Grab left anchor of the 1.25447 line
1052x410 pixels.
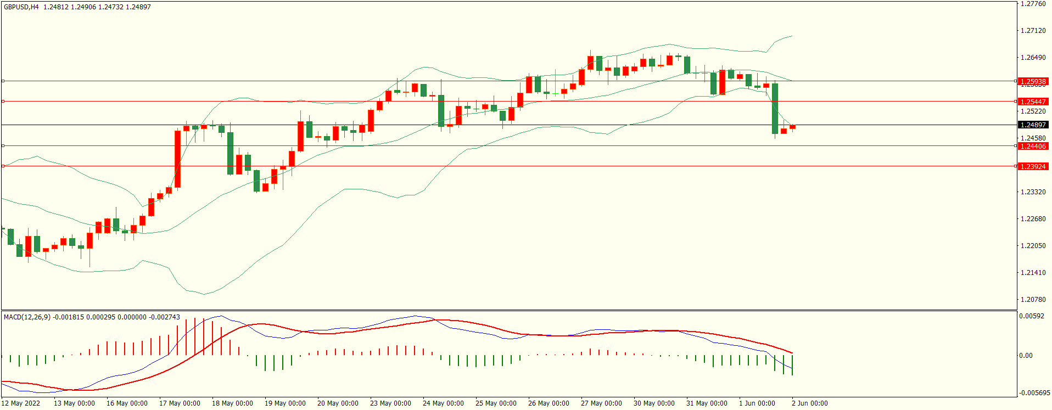(3, 102)
